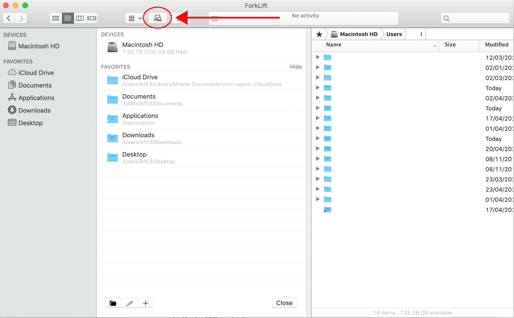514x318 pixels.
Task: Click the 20/04 modified date cell
Action: [499, 149]
